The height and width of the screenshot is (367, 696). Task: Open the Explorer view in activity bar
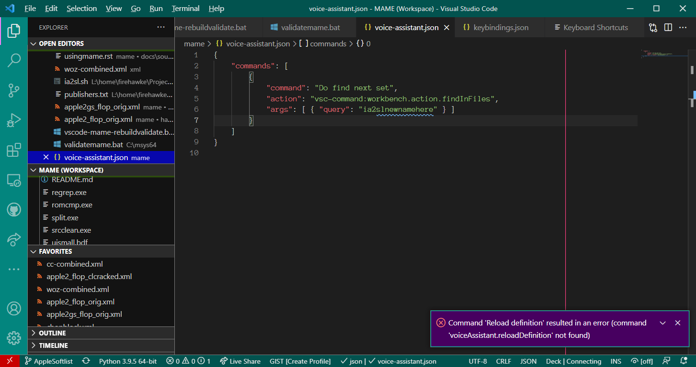(x=14, y=31)
